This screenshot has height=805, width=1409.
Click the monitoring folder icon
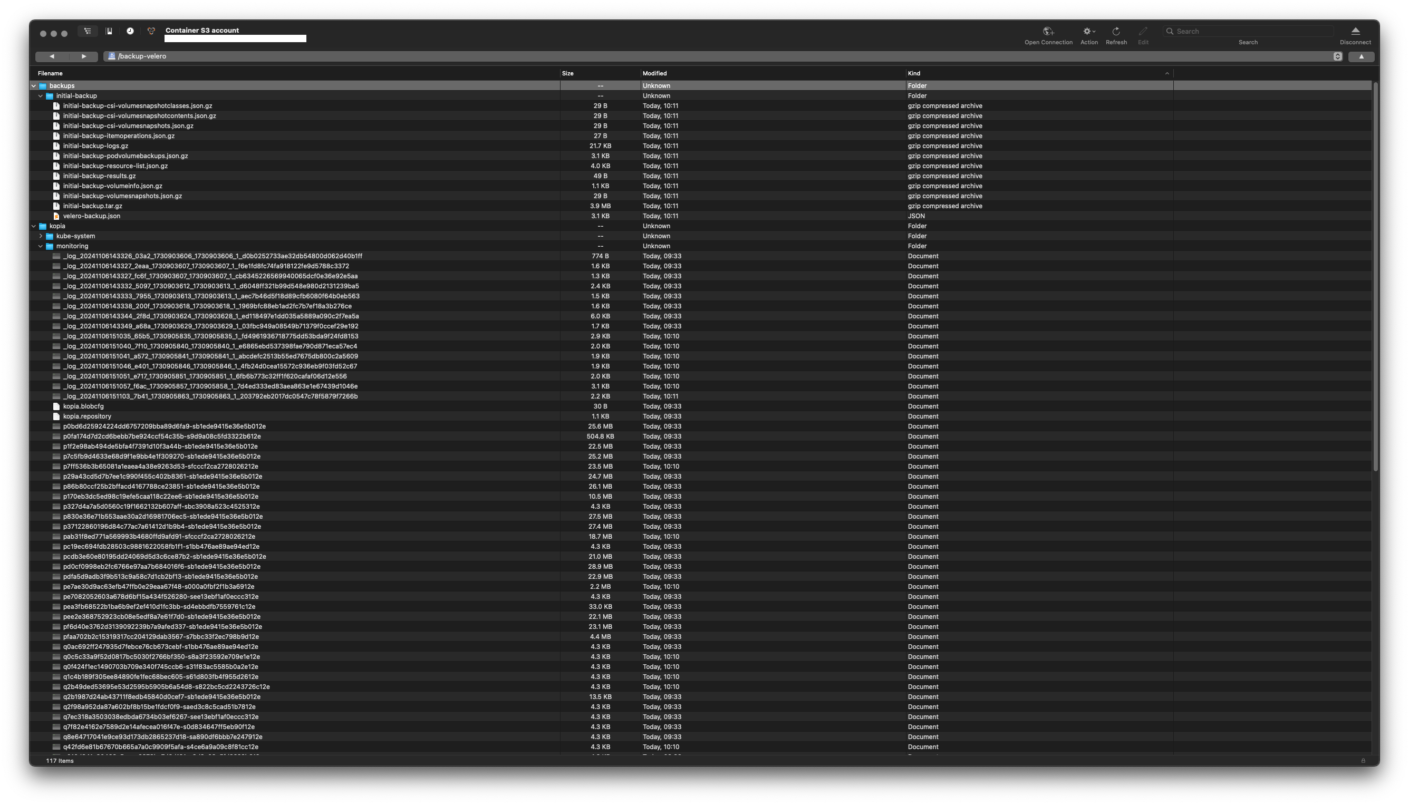(50, 246)
